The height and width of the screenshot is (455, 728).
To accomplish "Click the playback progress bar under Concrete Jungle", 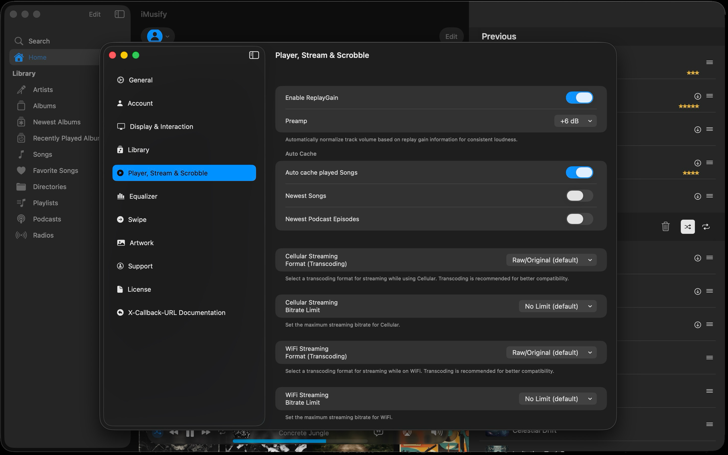I will (300, 441).
